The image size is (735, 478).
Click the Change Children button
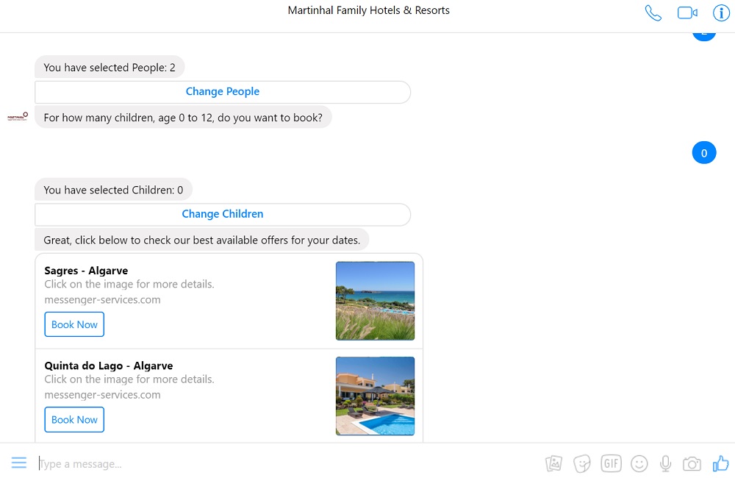223,214
